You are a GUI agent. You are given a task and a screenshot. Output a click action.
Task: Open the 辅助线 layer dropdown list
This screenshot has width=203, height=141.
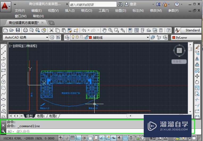point(148,37)
